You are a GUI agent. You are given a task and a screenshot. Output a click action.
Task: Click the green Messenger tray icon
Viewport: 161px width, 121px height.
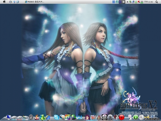tap(136, 2)
